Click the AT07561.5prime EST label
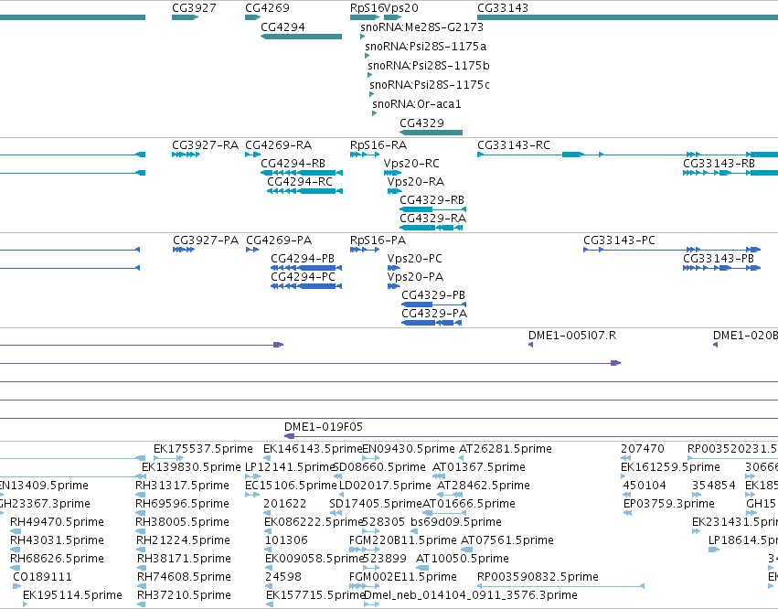Image resolution: width=778 pixels, height=609 pixels. (x=507, y=540)
